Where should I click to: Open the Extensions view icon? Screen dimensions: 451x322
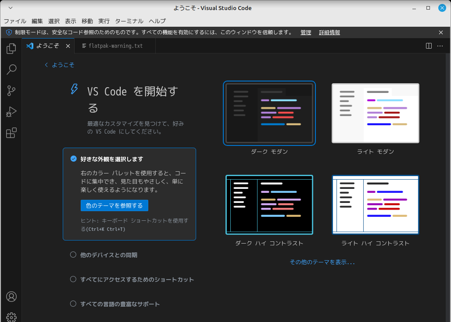[11, 133]
